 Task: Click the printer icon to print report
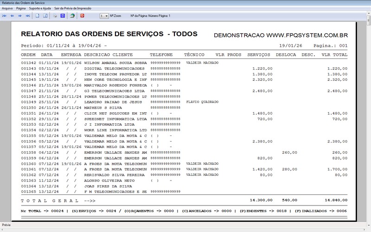pyautogui.click(x=55, y=16)
